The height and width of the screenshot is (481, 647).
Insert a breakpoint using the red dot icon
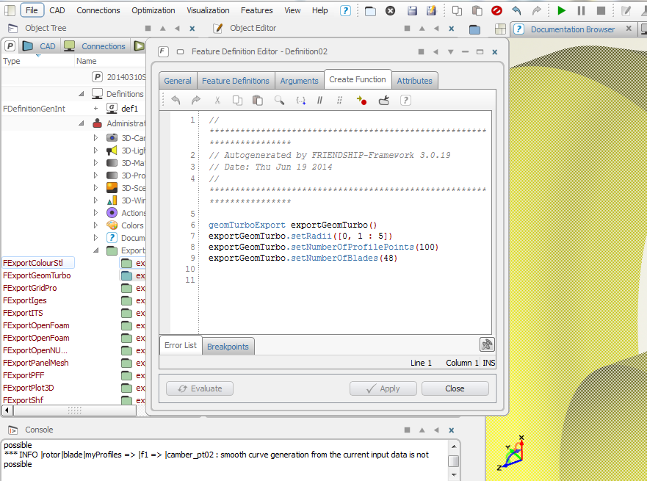point(362,100)
